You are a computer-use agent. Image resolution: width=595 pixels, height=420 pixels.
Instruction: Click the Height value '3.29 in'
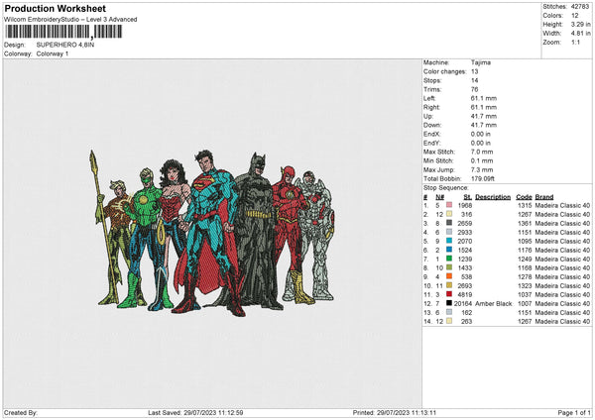click(x=581, y=24)
